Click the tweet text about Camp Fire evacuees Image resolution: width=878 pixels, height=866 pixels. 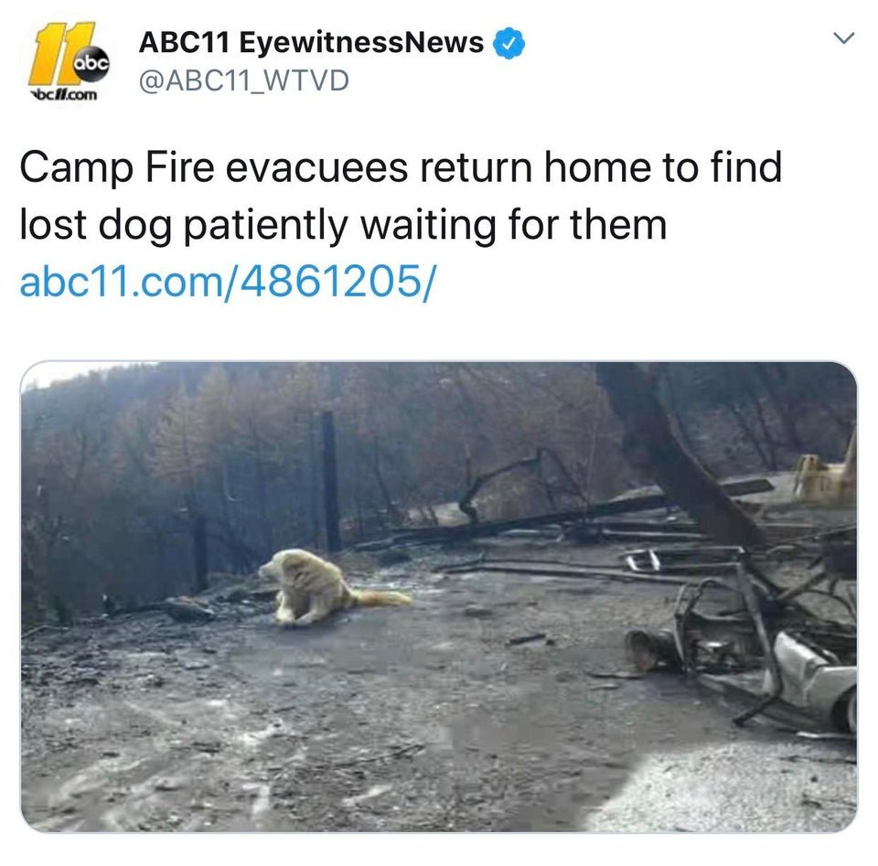(x=401, y=196)
